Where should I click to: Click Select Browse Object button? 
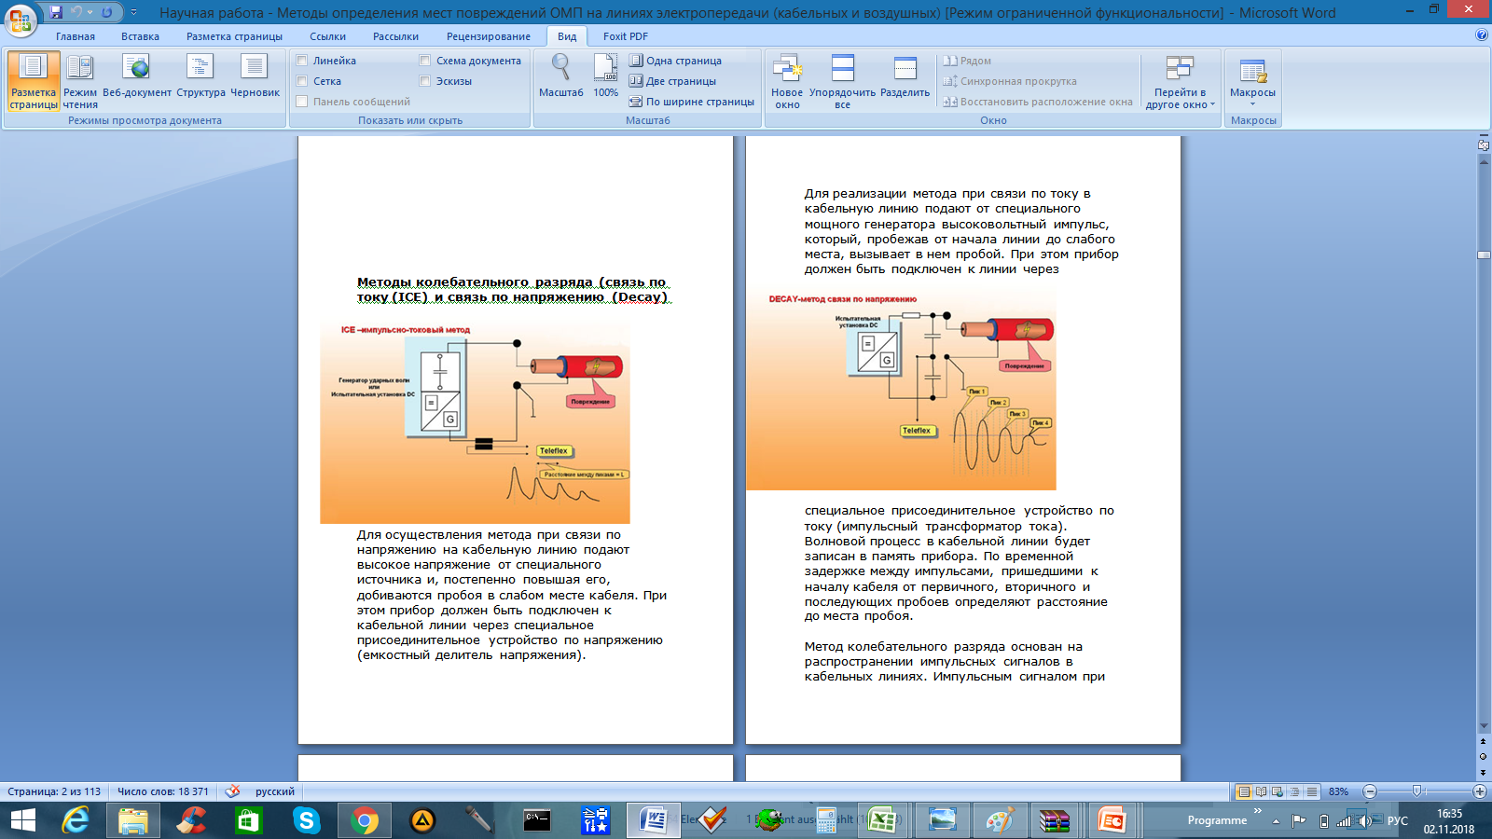coord(1484,756)
